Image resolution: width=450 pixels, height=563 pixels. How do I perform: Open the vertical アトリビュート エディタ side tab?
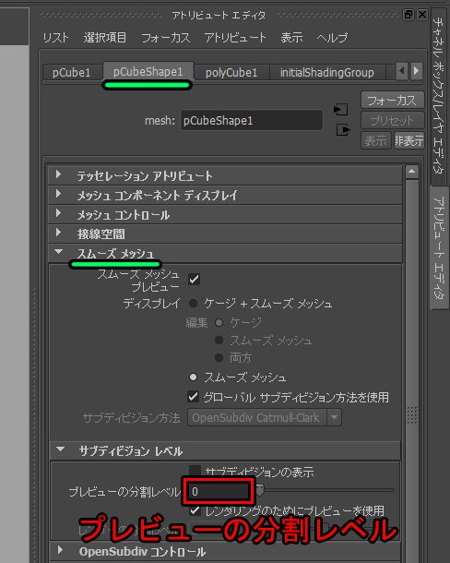(x=439, y=247)
